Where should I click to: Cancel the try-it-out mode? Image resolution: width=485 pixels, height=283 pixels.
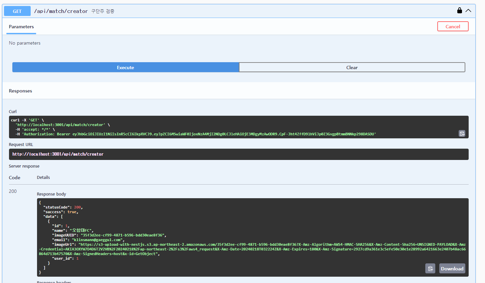[x=453, y=26]
